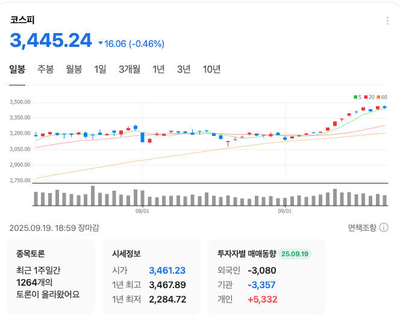Click the 면책조항 info circle icon
The height and width of the screenshot is (320, 400).
[x=384, y=227]
